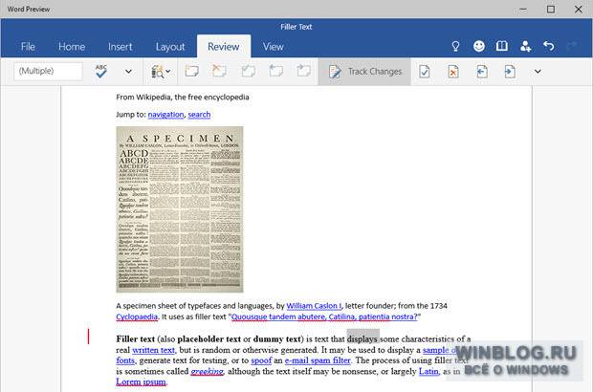Click the fonts hyperlink
Viewport: 593px width, 392px height.
coord(125,360)
